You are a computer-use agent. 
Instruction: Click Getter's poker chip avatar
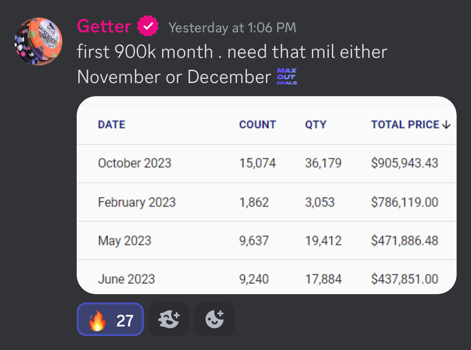pos(39,42)
